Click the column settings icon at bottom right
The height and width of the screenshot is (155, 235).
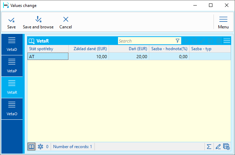226,147
